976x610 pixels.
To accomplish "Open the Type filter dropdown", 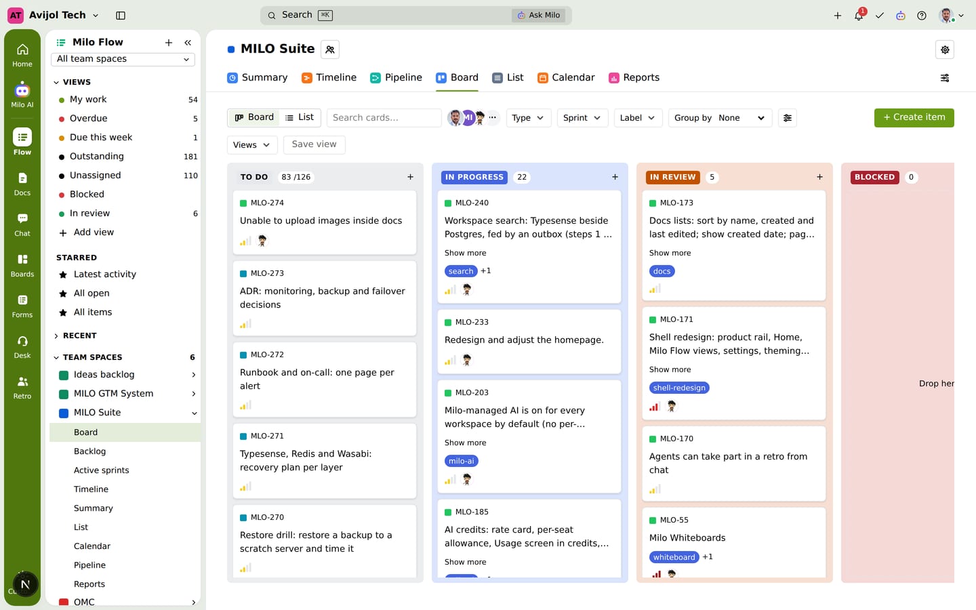I will pyautogui.click(x=529, y=118).
